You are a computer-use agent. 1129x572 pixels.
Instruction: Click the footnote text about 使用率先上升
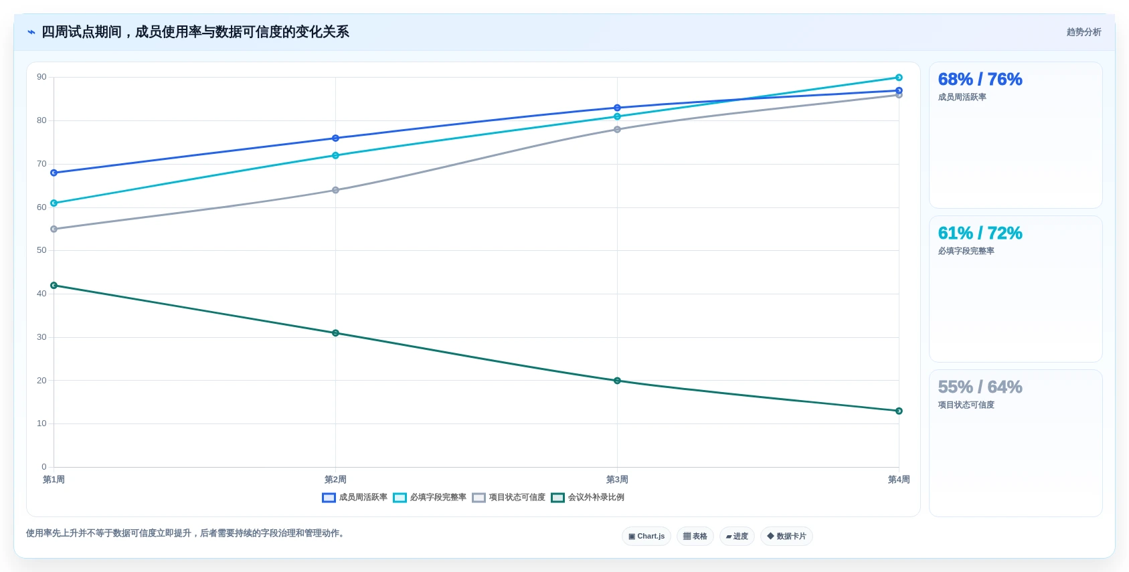pos(187,533)
